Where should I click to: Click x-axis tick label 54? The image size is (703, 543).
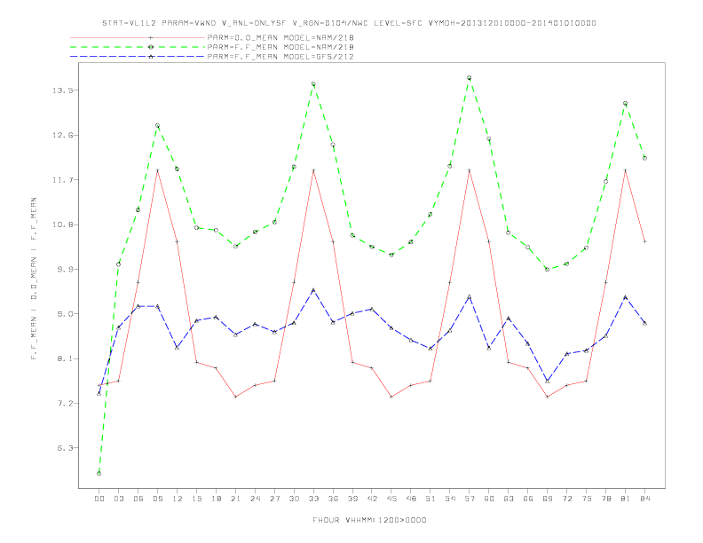click(x=450, y=499)
